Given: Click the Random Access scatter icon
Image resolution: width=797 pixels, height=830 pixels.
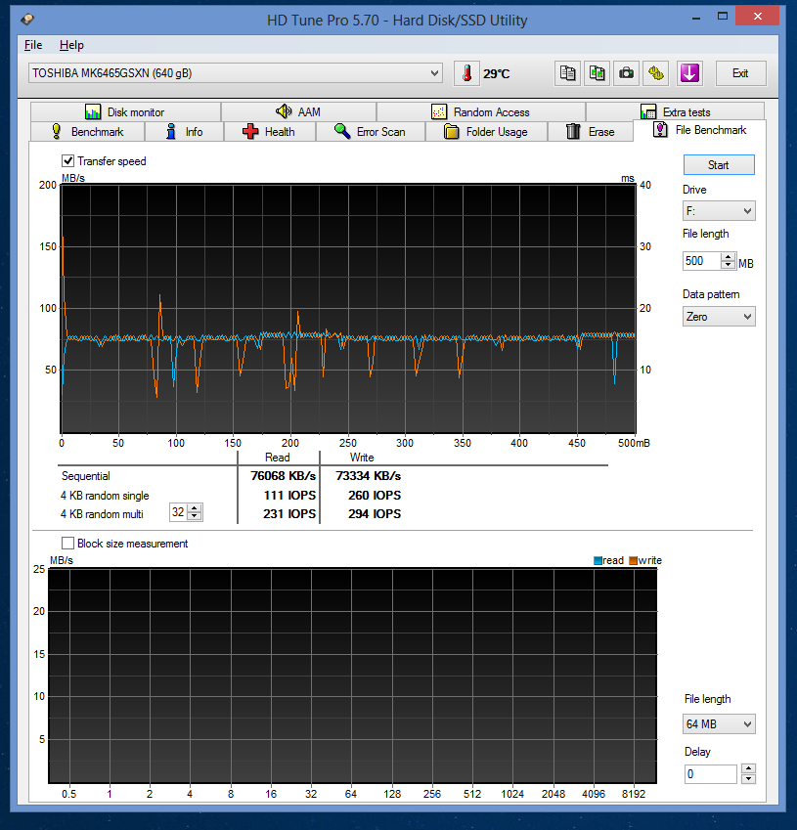Looking at the screenshot, I should pyautogui.click(x=439, y=111).
